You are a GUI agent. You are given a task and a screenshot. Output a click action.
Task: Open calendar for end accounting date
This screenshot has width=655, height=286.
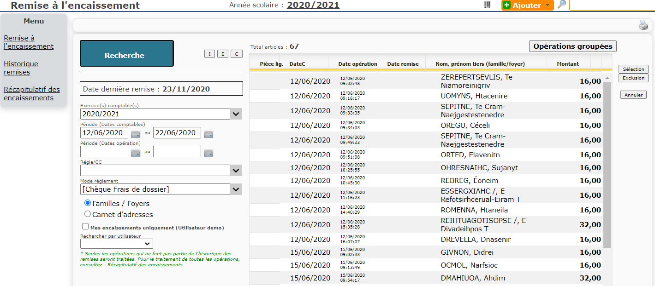208,134
